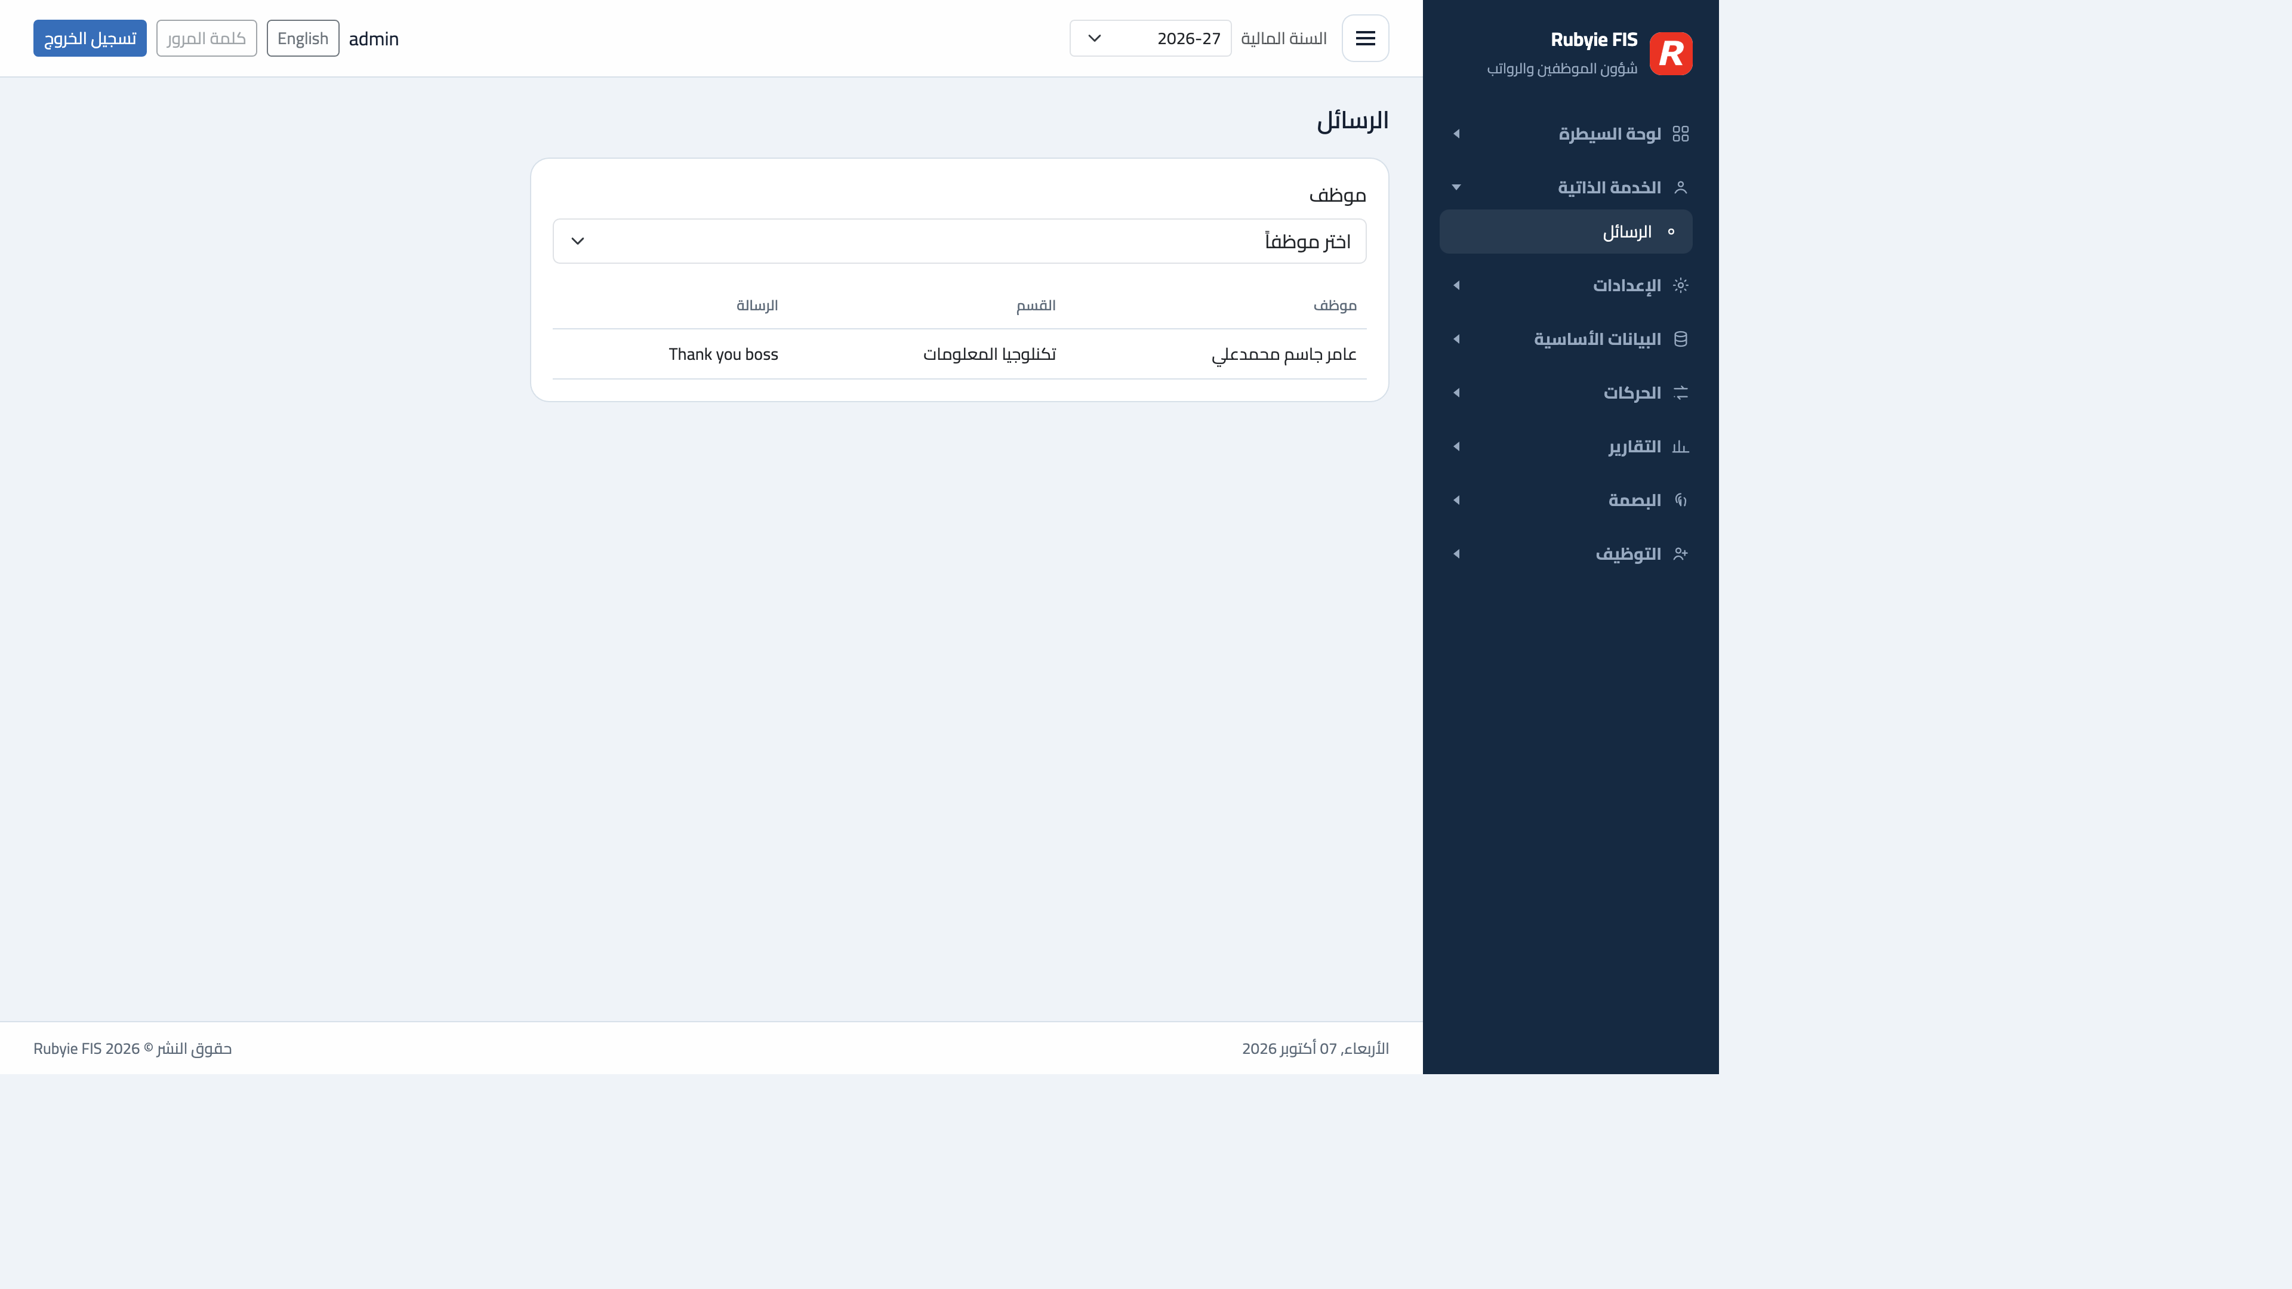Image resolution: width=2292 pixels, height=1289 pixels.
Task: Expand the البصمة menu arrow
Action: coord(1456,500)
